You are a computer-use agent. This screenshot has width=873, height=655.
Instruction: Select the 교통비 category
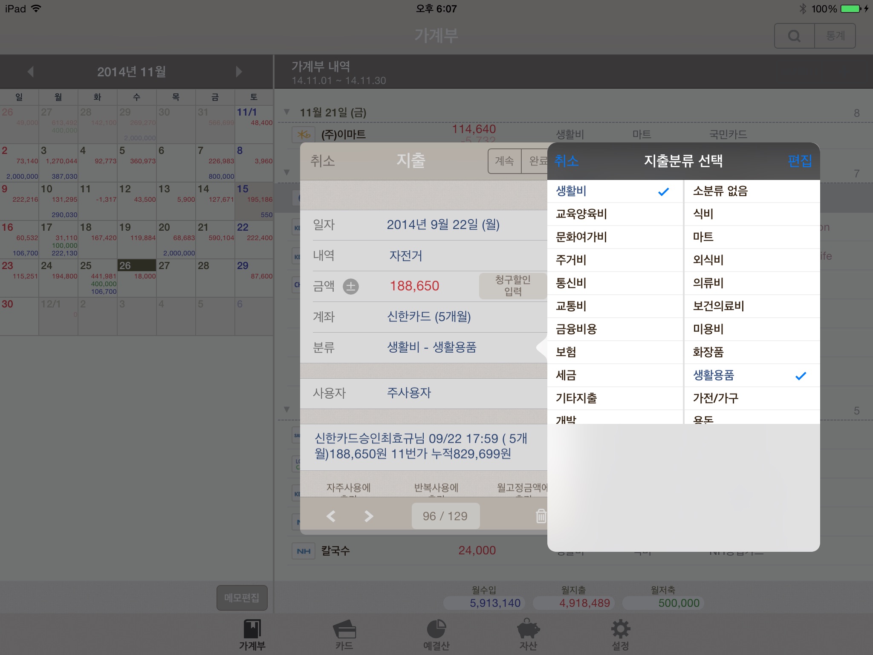click(x=616, y=306)
